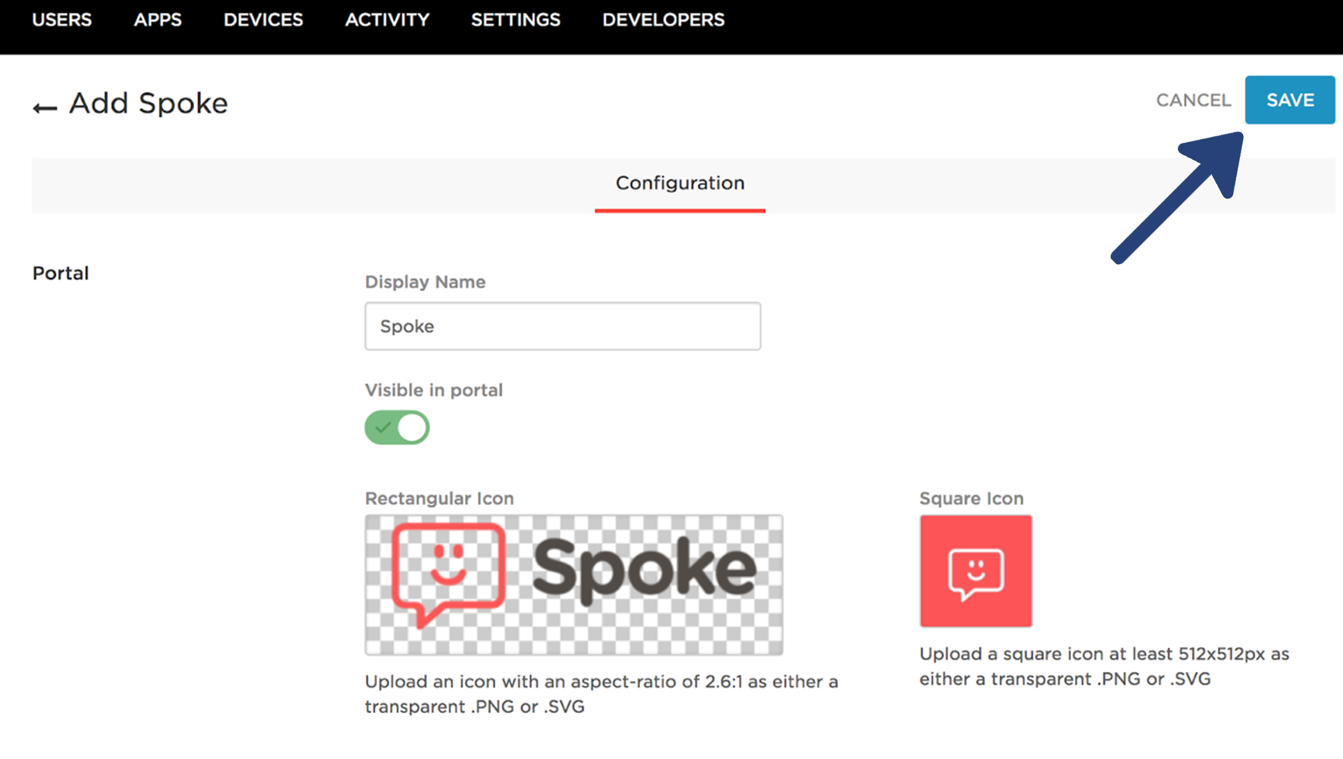This screenshot has width=1343, height=759.
Task: Open the Settings menu
Action: 516,20
